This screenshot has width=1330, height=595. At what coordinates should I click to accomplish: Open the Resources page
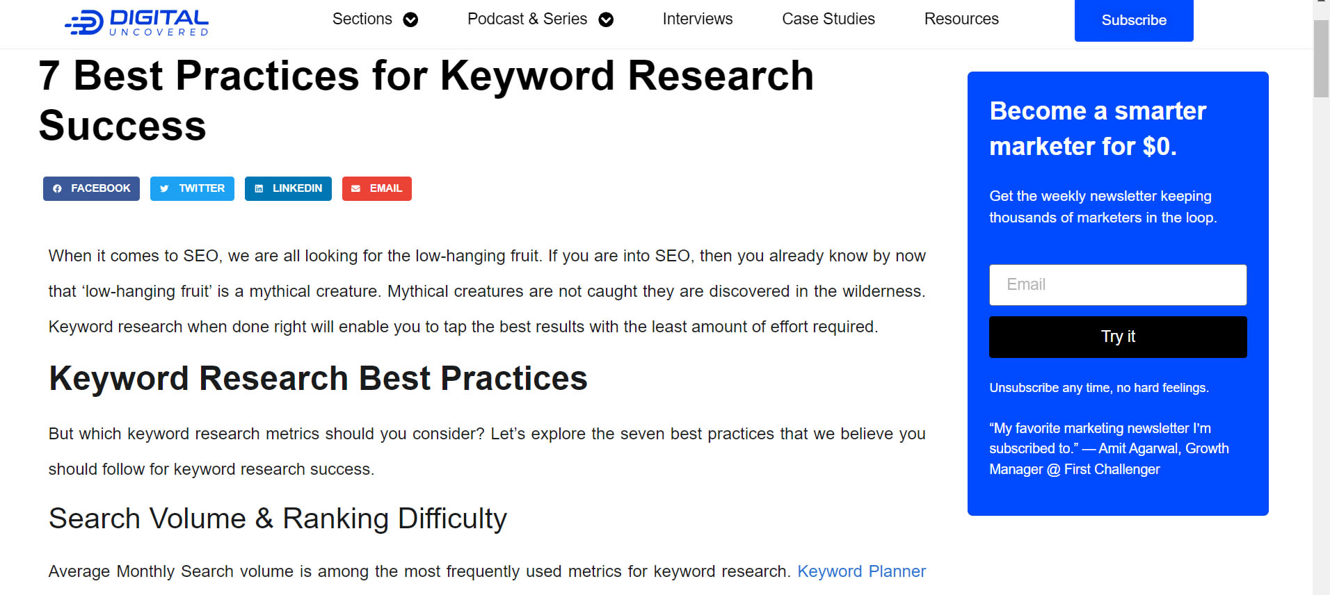(x=961, y=19)
